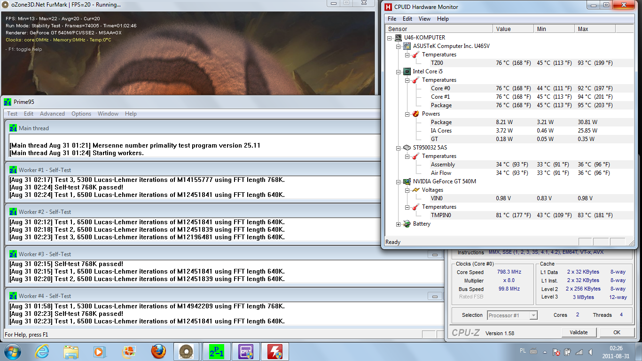Open the Window menu in Prime95
The width and height of the screenshot is (642, 361).
coord(108,114)
